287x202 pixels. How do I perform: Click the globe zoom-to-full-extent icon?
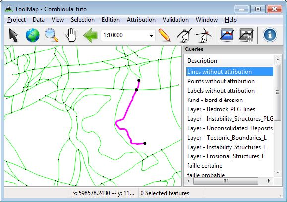click(x=33, y=35)
